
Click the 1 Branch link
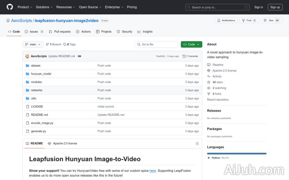(x=54, y=44)
